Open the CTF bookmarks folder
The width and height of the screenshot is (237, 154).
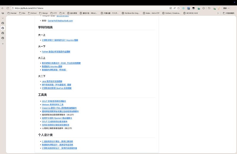click(x=54, y=13)
